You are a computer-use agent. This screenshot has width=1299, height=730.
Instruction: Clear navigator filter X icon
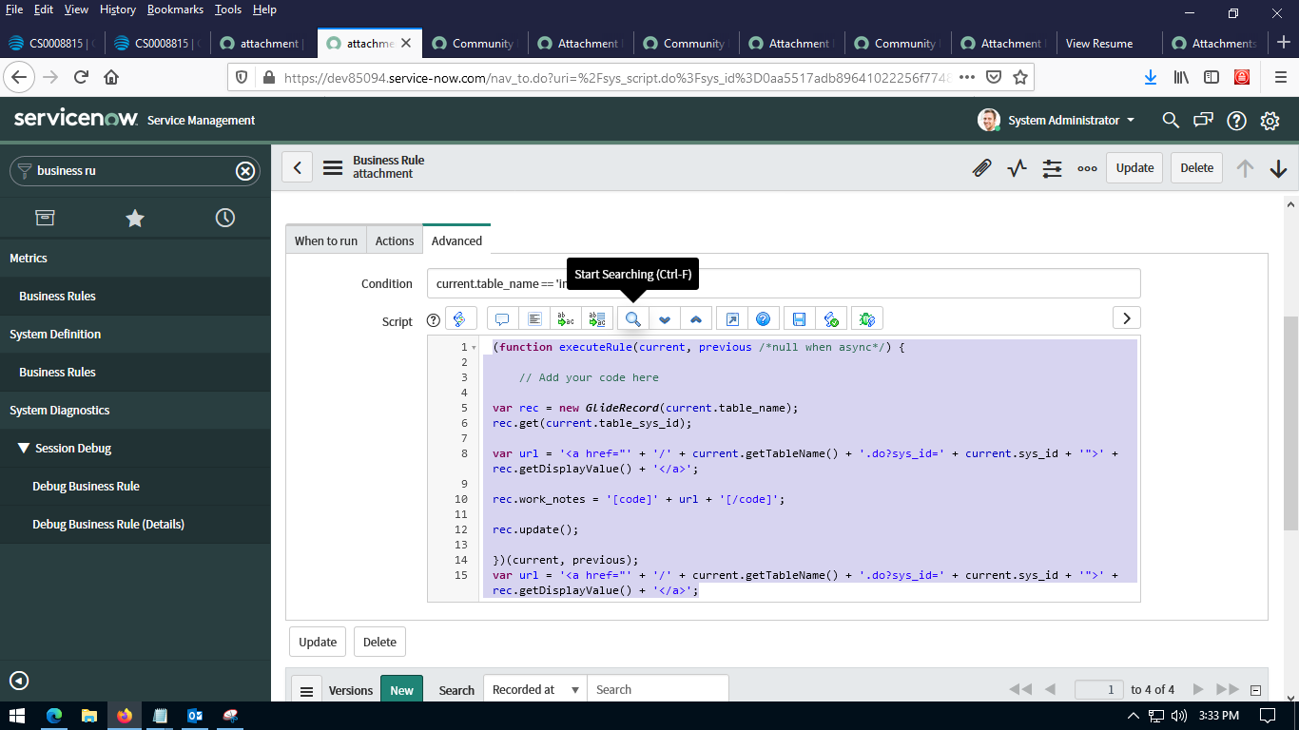tap(245, 171)
